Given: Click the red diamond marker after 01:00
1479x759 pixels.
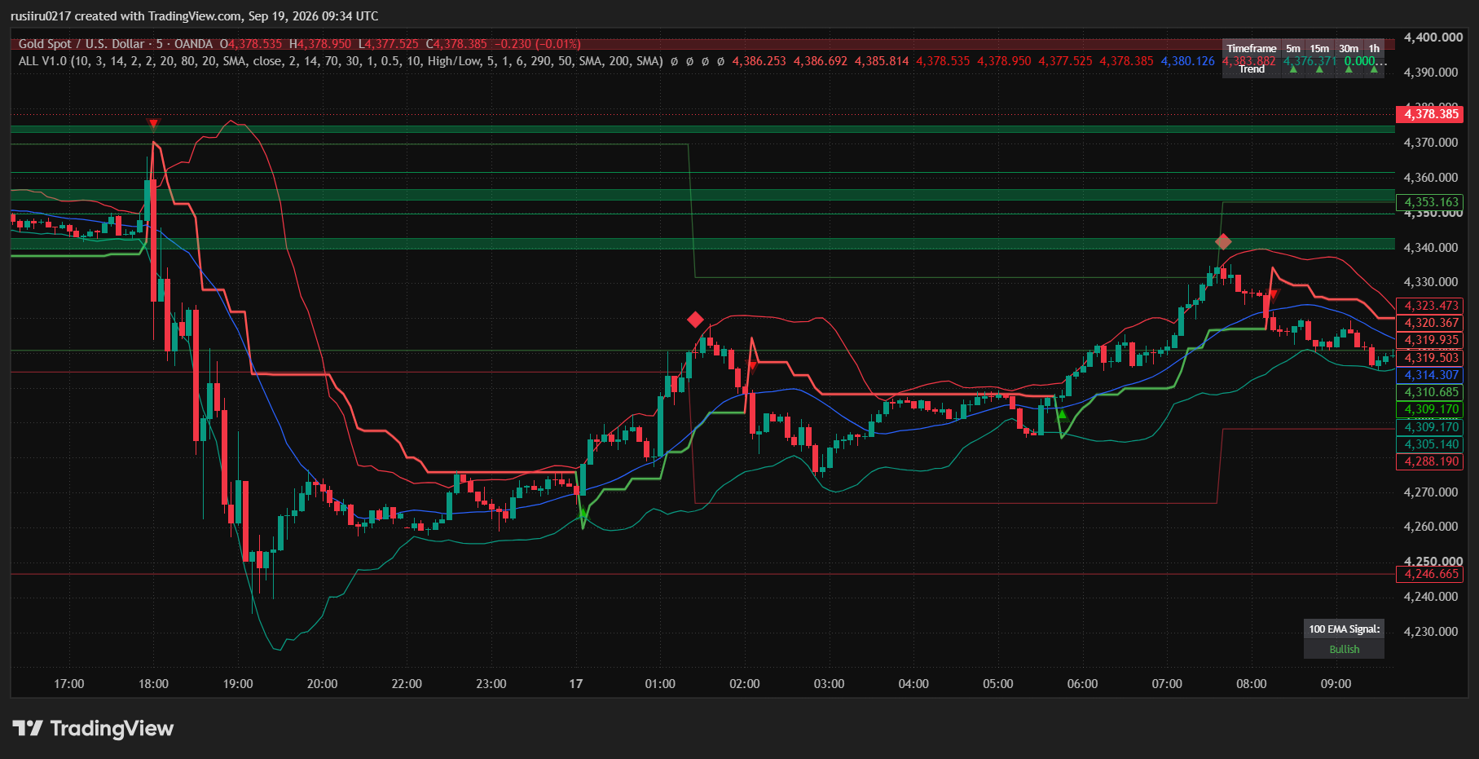Looking at the screenshot, I should pos(695,319).
